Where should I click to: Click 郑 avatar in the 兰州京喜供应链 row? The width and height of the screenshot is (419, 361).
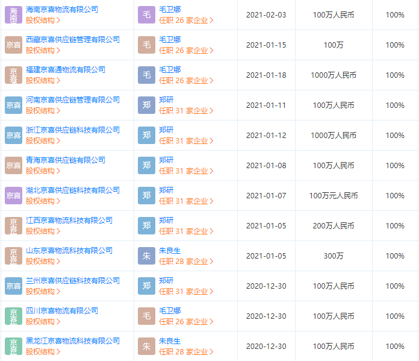146,286
